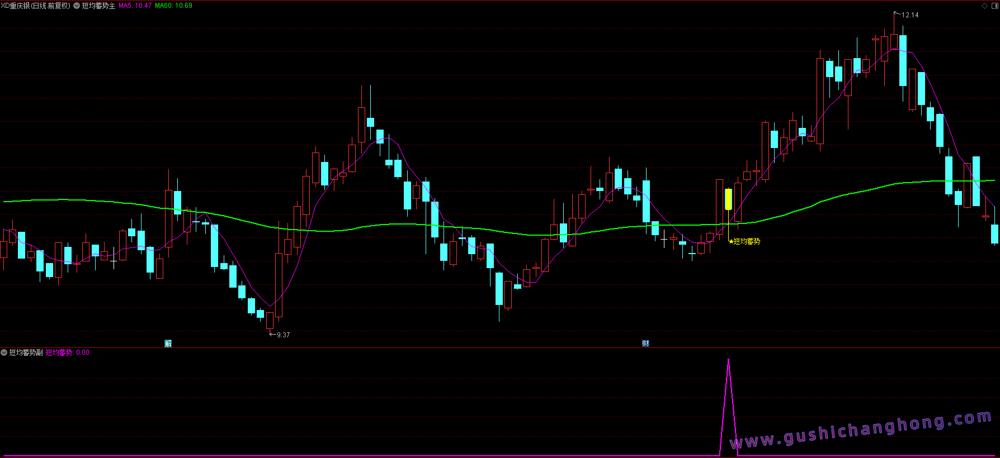This screenshot has width=1000, height=458.
Task: Click the diamond icon at top right
Action: (x=985, y=6)
